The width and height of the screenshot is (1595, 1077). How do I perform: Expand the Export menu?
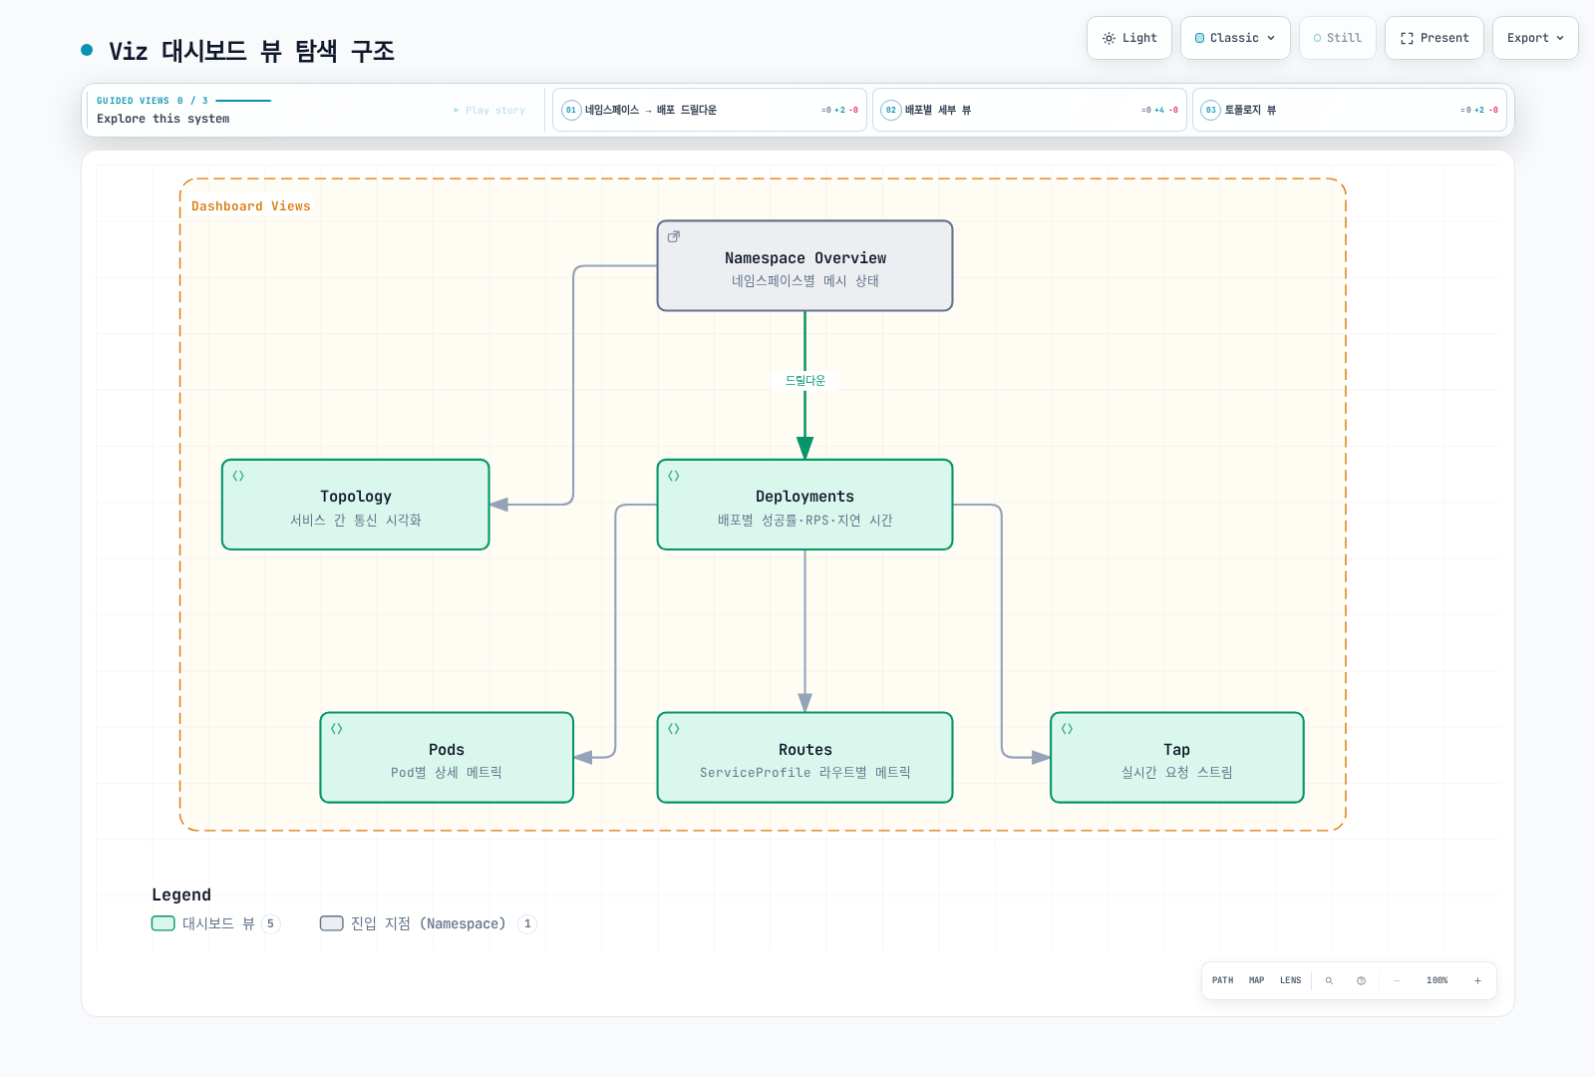pyautogui.click(x=1535, y=38)
